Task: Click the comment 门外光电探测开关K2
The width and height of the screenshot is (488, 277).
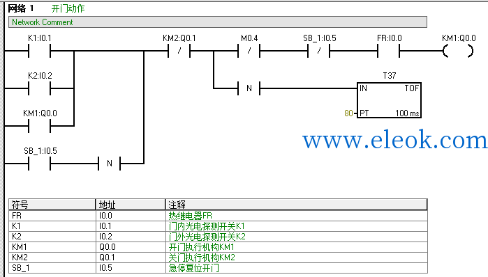Action: pyautogui.click(x=207, y=237)
